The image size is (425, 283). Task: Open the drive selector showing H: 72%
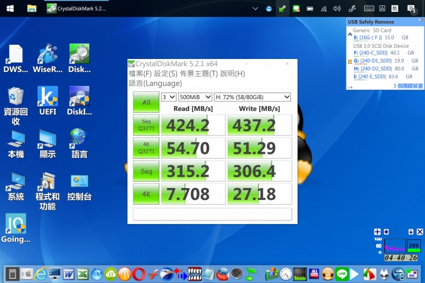(253, 97)
